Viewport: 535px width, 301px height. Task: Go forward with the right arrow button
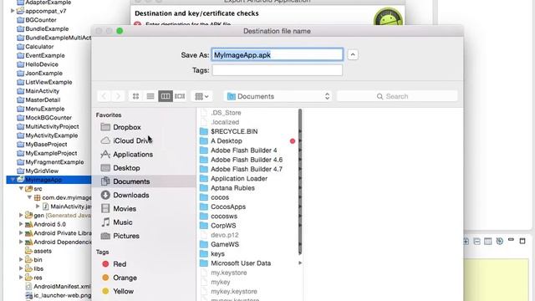(x=118, y=96)
